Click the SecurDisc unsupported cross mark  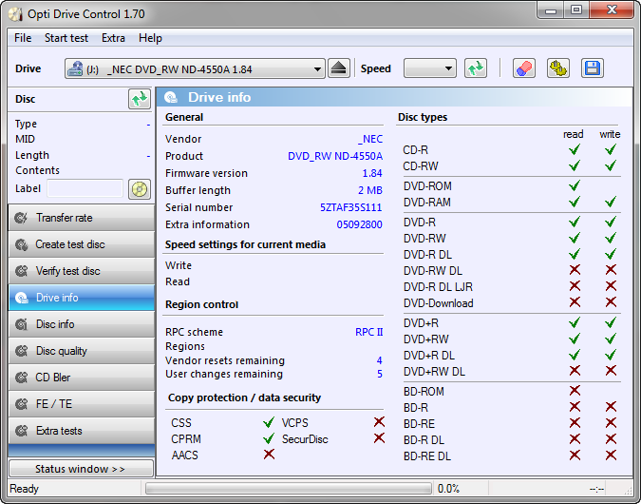pyautogui.click(x=379, y=438)
